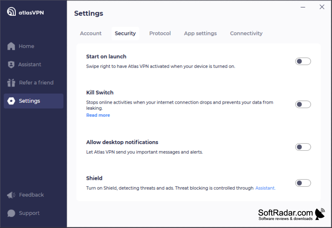
Task: Select the Security tab
Action: [125, 34]
